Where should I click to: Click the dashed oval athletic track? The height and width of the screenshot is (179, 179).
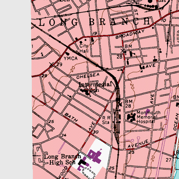tap(89, 173)
